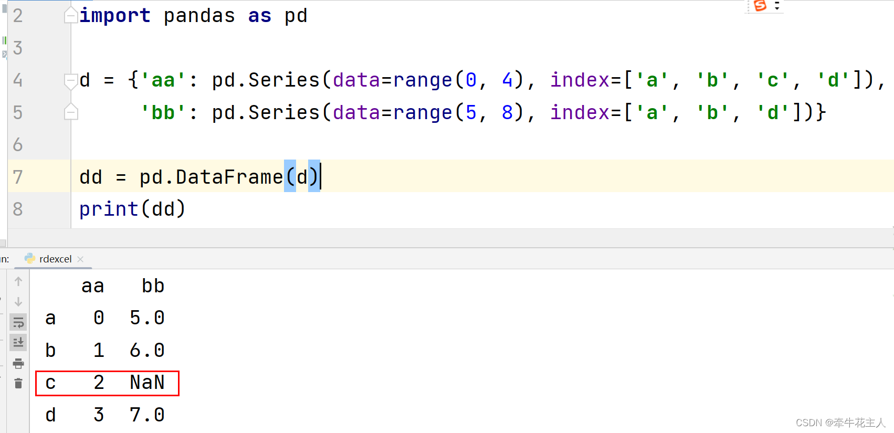Collapse the code fold marker at line 4
Image resolution: width=894 pixels, height=433 pixels.
(71, 81)
